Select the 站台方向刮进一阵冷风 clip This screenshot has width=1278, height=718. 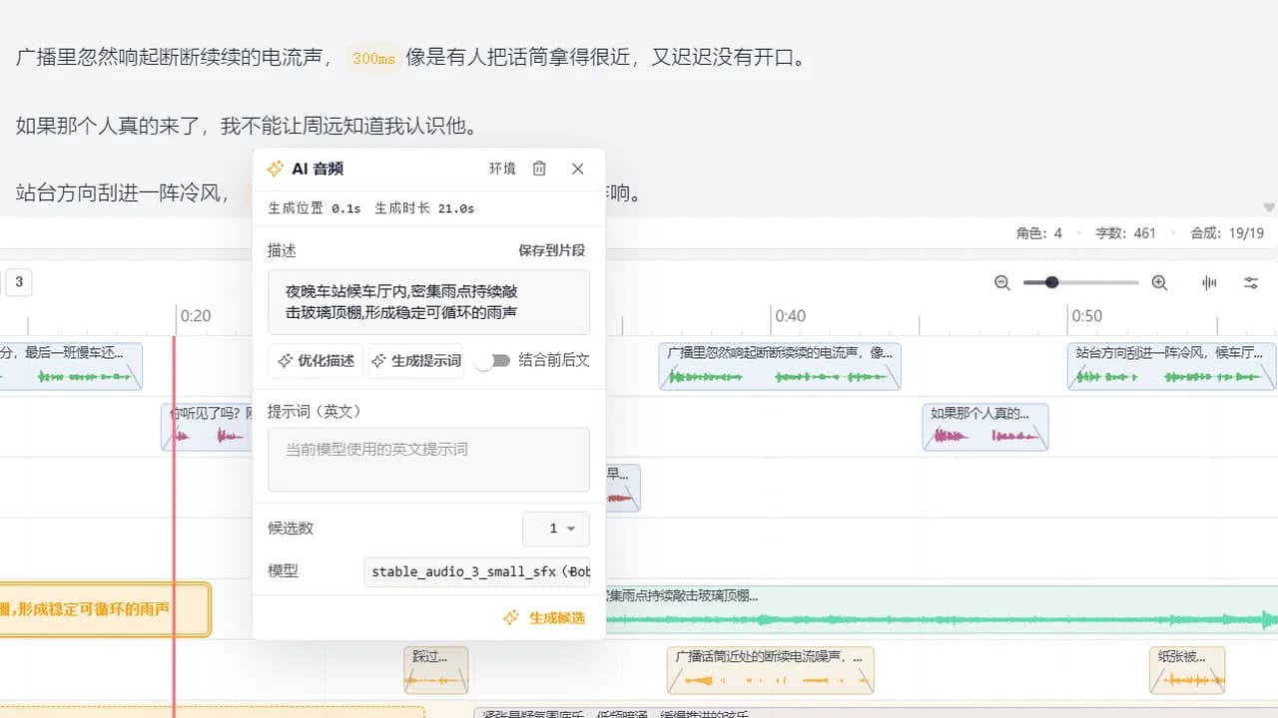tap(1171, 366)
